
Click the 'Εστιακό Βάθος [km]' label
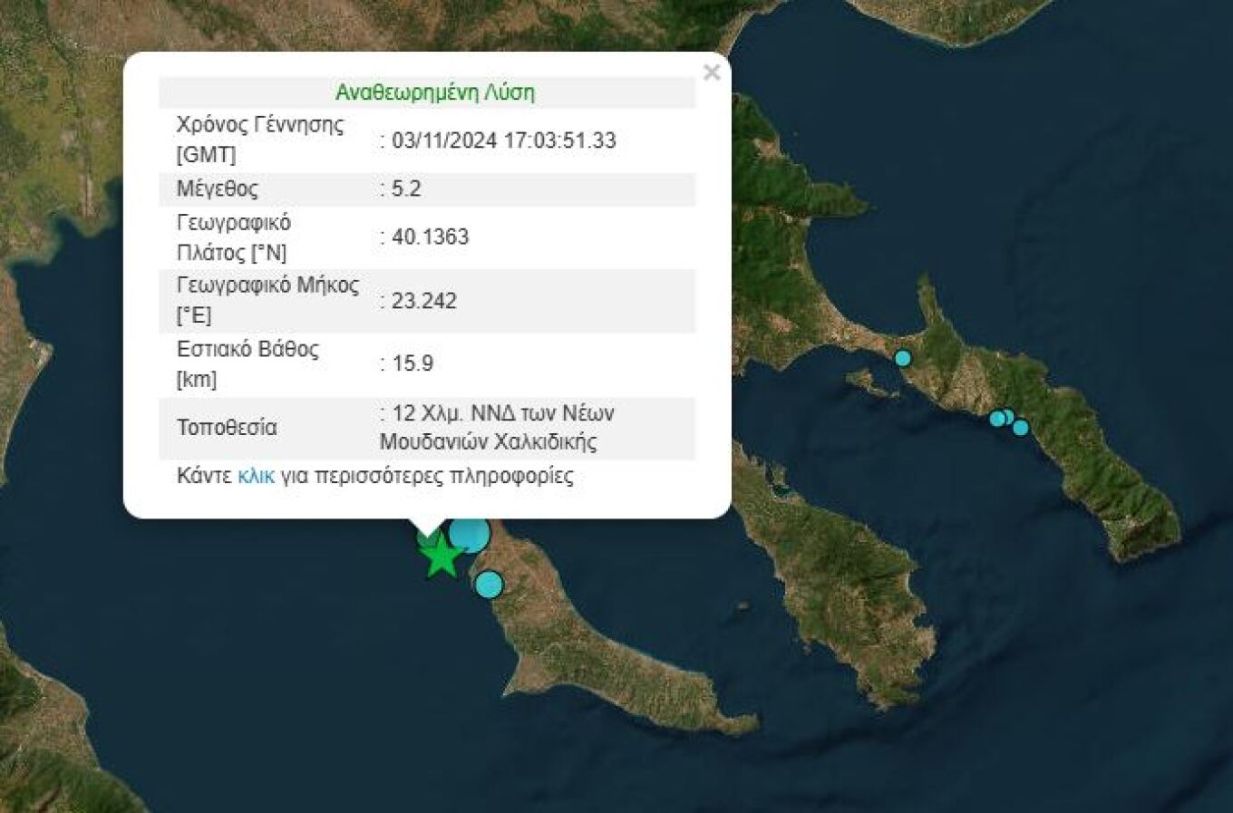pos(248,363)
